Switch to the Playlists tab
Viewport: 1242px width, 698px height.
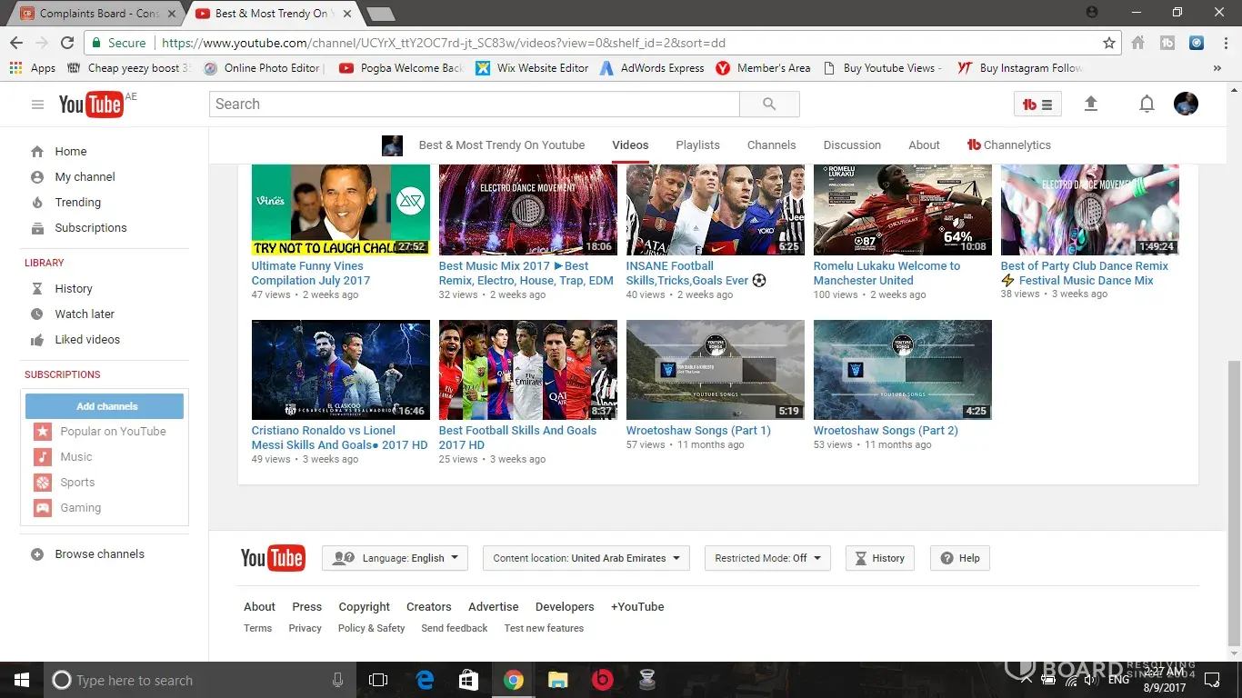click(697, 145)
